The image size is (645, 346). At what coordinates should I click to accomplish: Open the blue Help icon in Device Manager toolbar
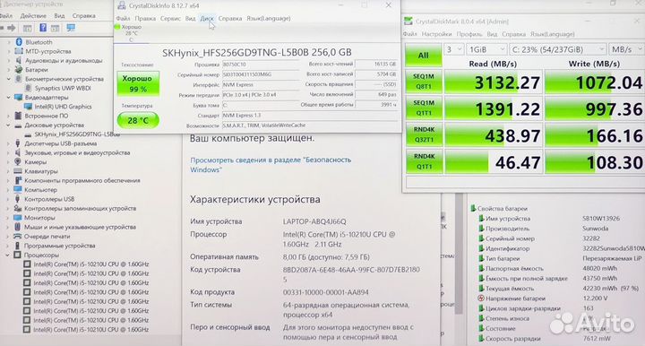tap(43, 28)
